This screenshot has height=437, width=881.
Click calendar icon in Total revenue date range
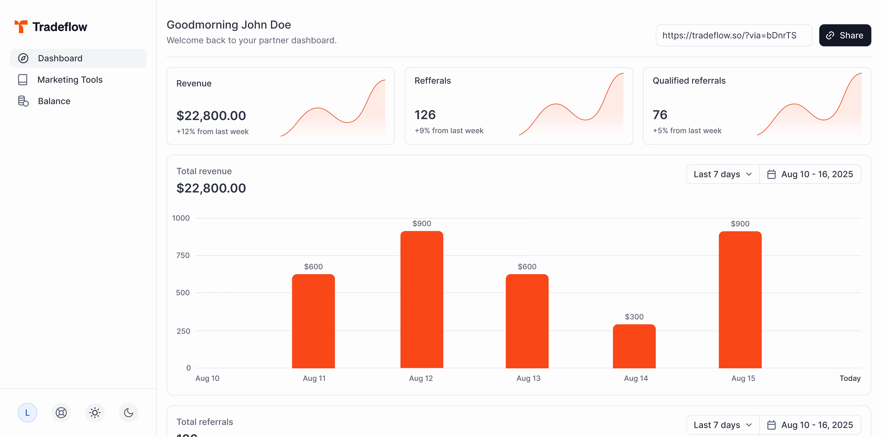pyautogui.click(x=771, y=174)
